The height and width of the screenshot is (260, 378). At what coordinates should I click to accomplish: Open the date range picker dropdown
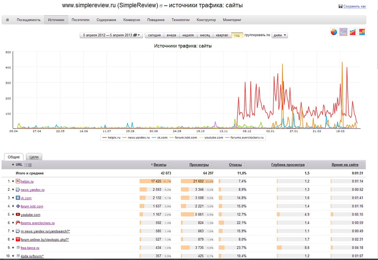click(112, 35)
